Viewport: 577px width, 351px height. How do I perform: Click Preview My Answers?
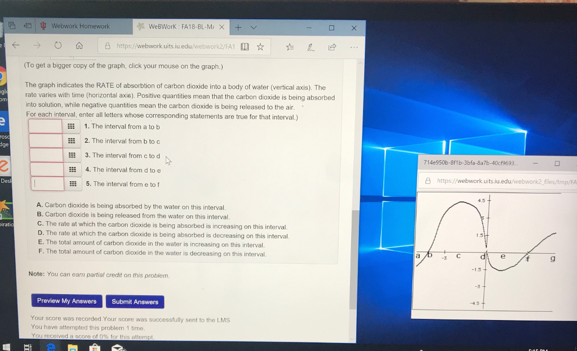[x=66, y=301]
